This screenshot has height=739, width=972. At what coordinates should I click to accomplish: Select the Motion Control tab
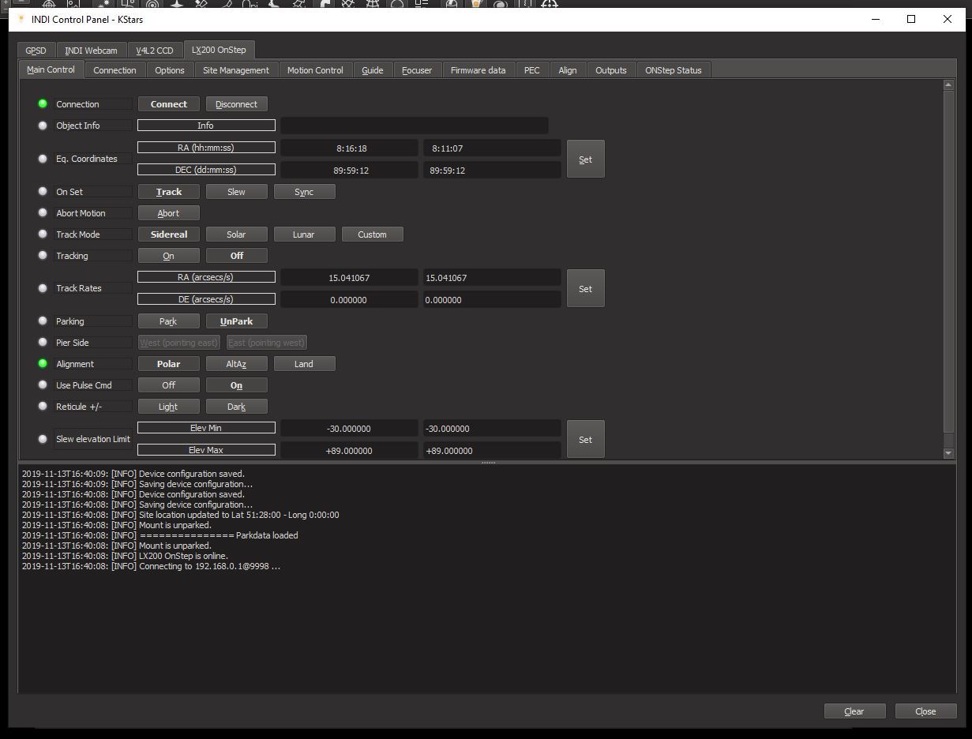[x=315, y=70]
